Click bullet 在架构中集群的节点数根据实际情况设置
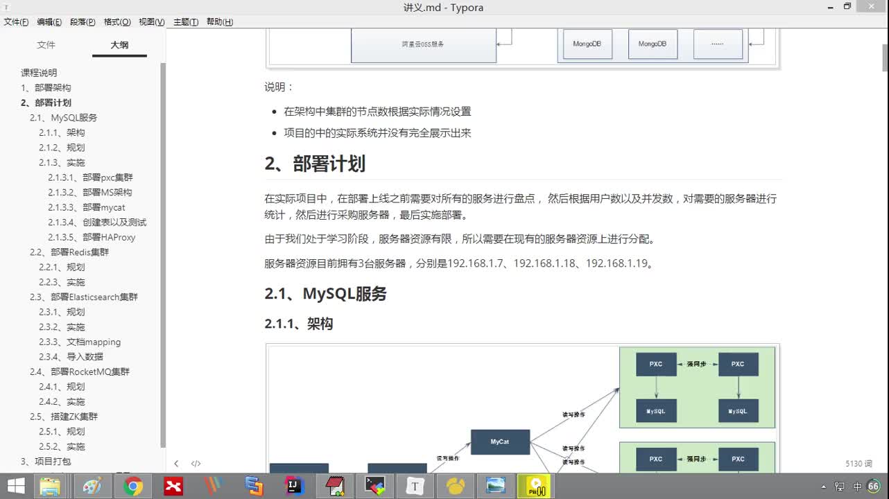 (377, 112)
